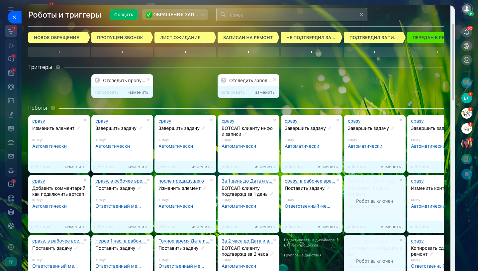
Task: Close the panel with the blue X button
Action: point(14,17)
